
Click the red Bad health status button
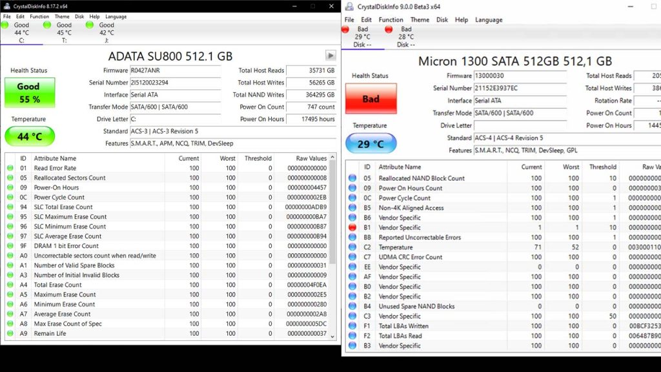tap(371, 99)
